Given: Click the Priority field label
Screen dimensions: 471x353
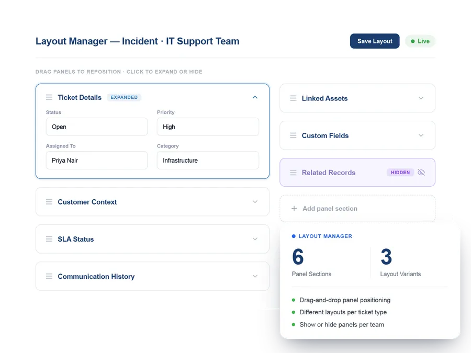Looking at the screenshot, I should click(x=165, y=112).
